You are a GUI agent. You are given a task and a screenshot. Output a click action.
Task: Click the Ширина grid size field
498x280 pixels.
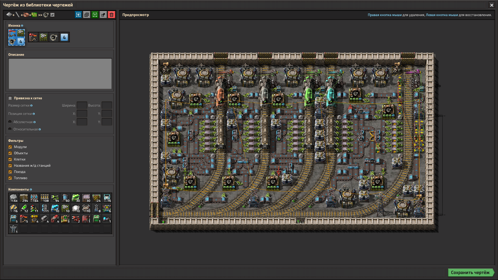[x=82, y=105]
